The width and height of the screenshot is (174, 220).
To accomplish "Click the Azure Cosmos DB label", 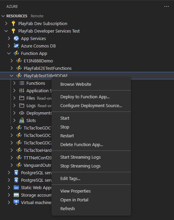I will click(38, 46).
